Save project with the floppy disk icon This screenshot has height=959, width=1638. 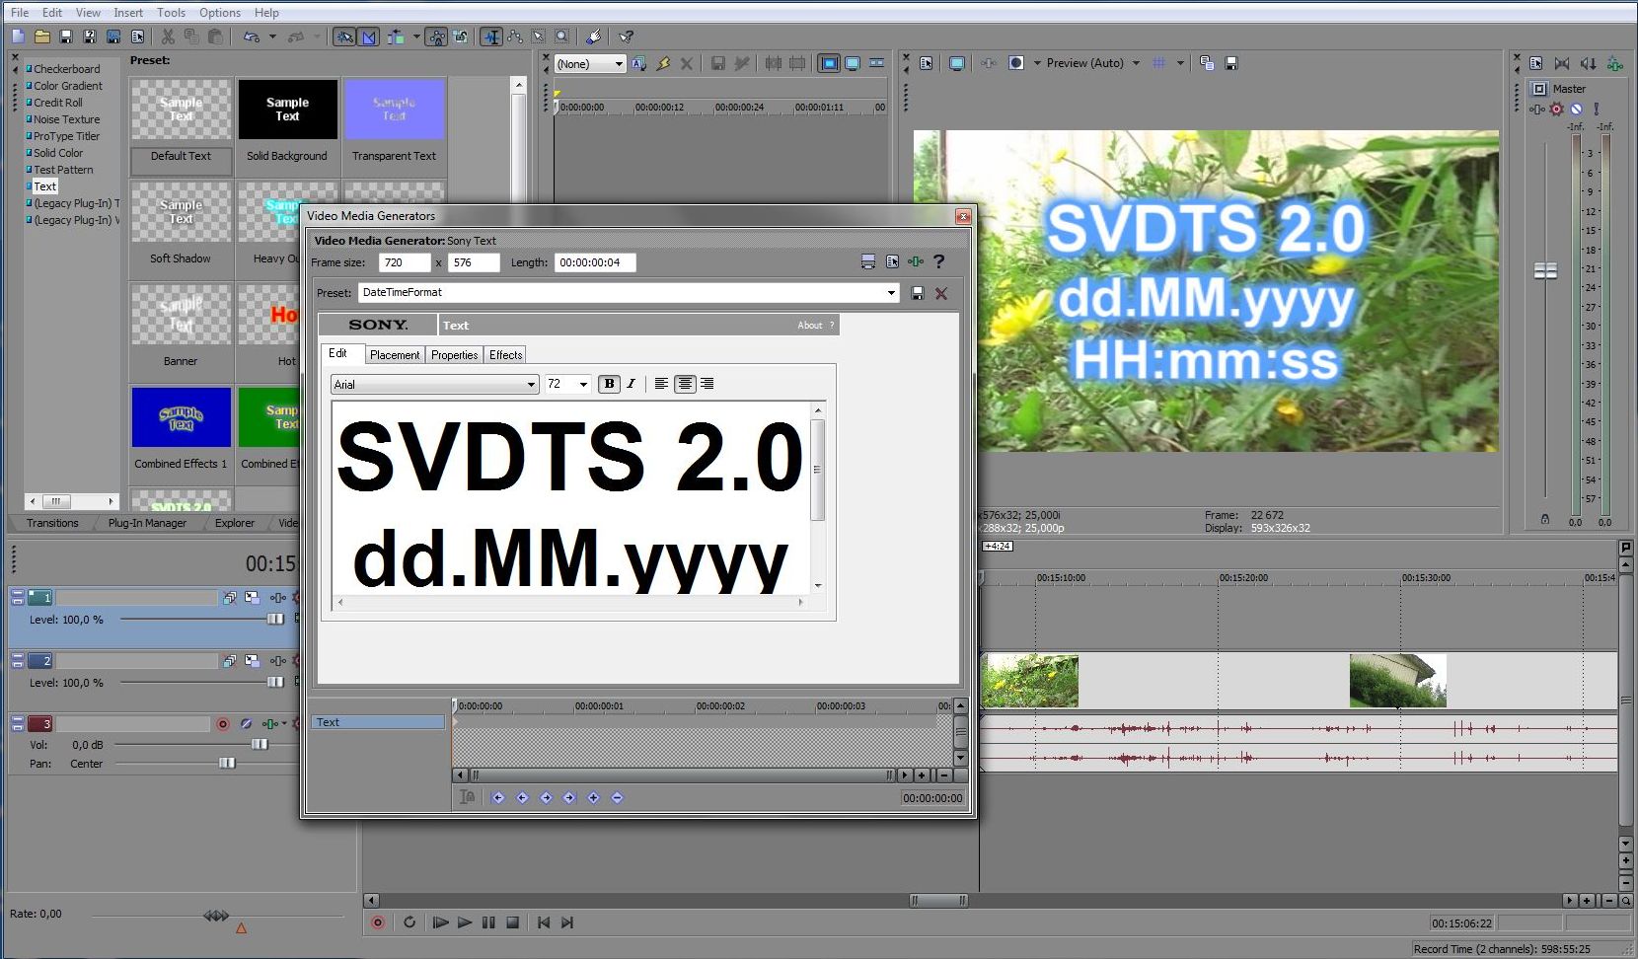[x=66, y=37]
